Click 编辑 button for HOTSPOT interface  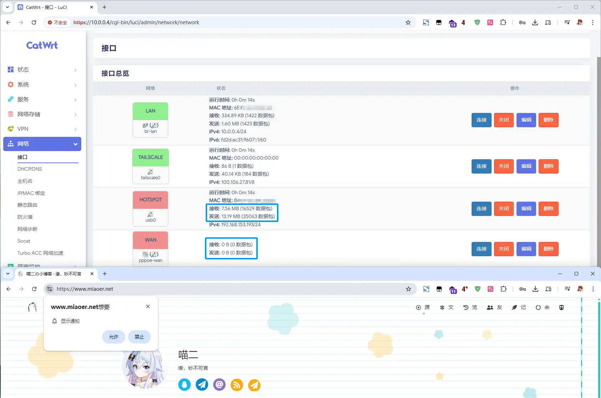(x=526, y=209)
